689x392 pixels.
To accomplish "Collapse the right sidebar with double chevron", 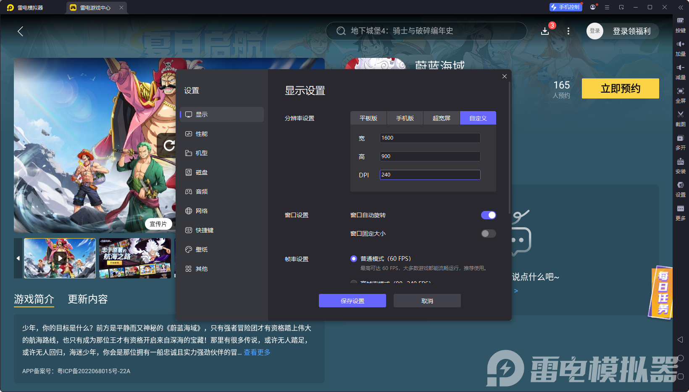I will click(681, 7).
